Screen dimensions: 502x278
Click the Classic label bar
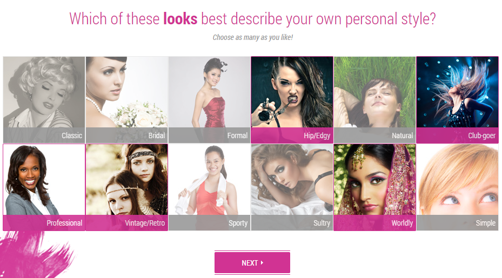(44, 135)
